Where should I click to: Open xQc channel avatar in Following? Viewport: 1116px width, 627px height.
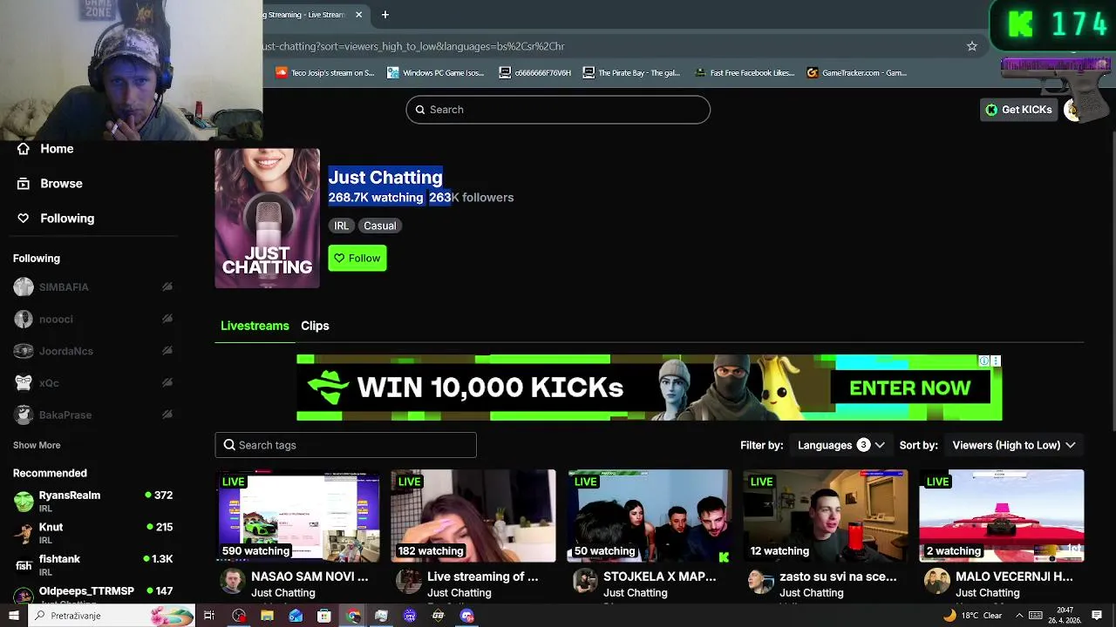[x=24, y=383]
